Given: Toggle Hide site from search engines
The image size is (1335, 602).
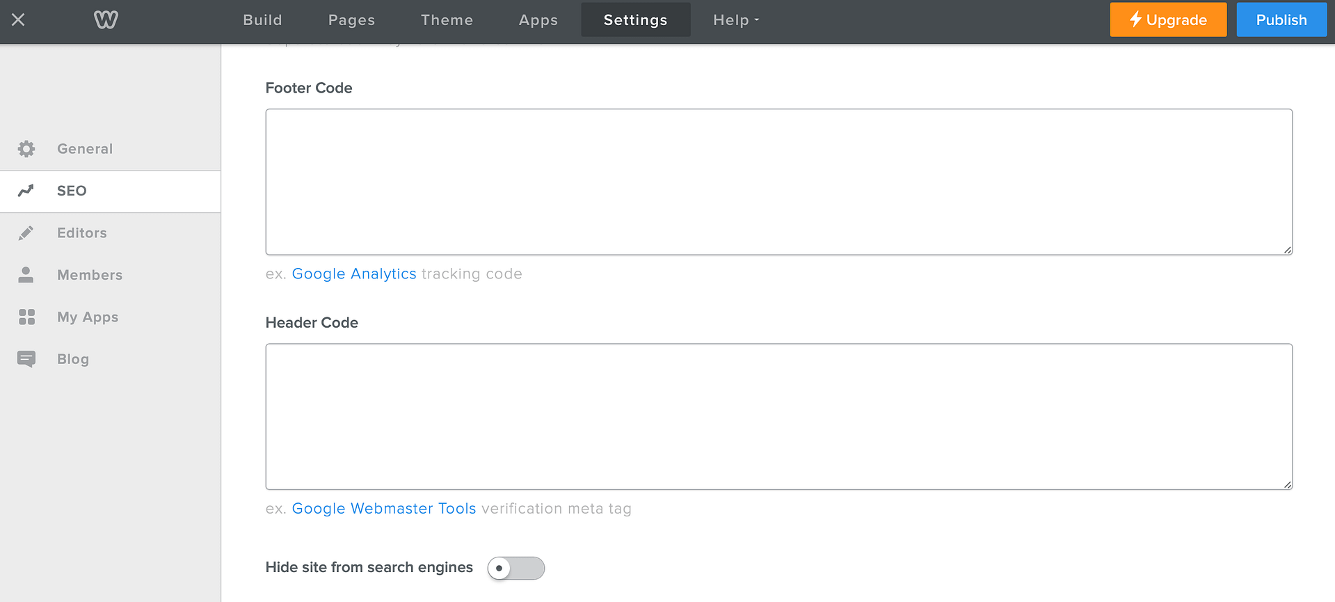Looking at the screenshot, I should pyautogui.click(x=515, y=568).
